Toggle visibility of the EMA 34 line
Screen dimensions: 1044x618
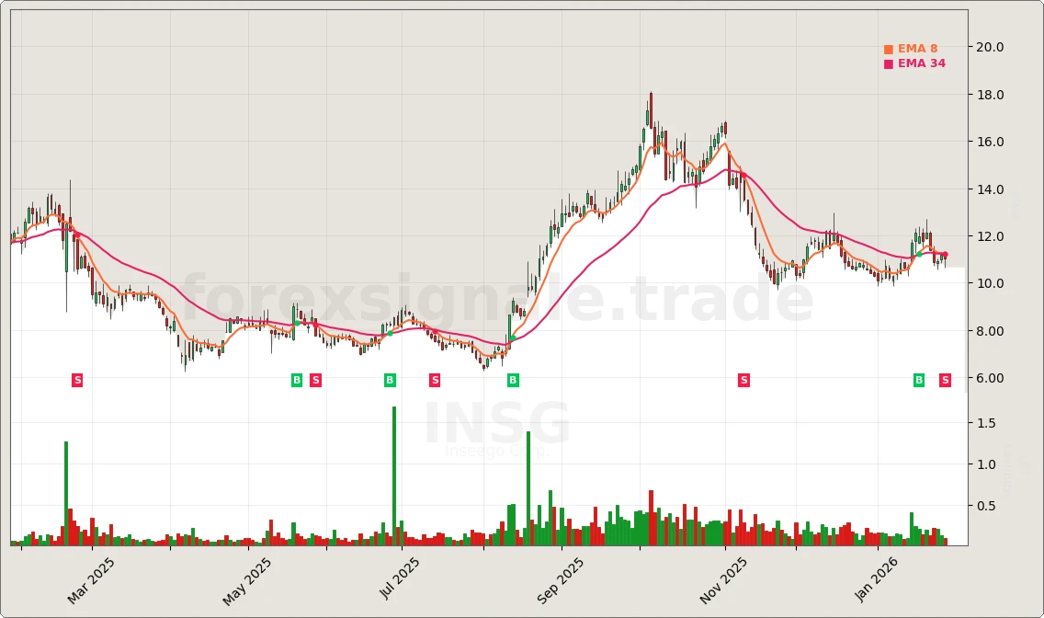(920, 63)
